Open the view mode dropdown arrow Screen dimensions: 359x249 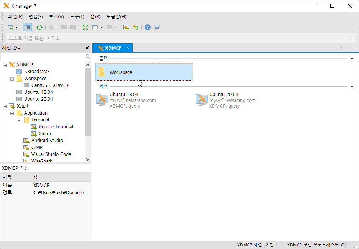101,28
